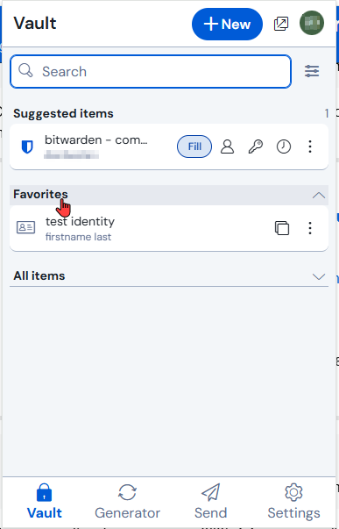The image size is (339, 529).
Task: Select the Vault tab
Action: 44,502
